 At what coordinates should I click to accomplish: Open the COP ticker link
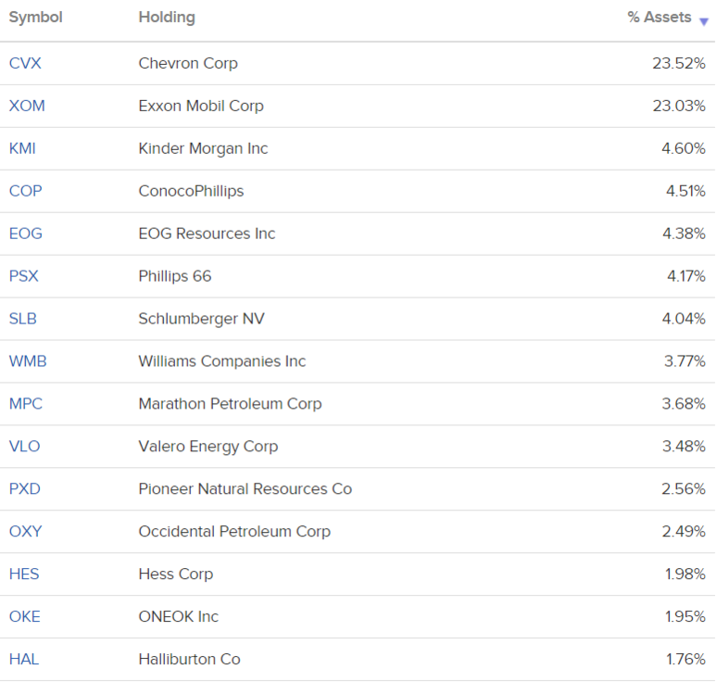pyautogui.click(x=26, y=191)
